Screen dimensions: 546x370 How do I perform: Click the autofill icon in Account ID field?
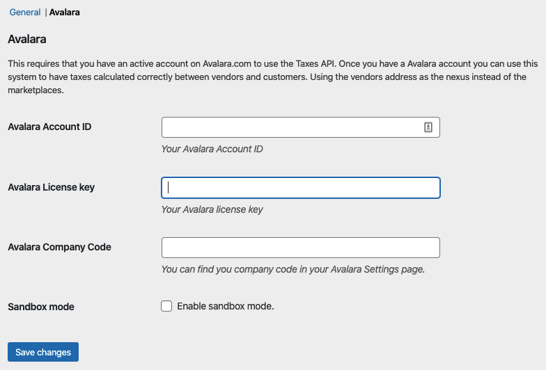click(x=428, y=127)
